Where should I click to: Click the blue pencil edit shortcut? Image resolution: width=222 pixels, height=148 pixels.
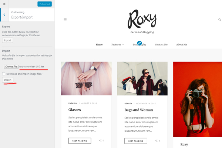[139, 43]
